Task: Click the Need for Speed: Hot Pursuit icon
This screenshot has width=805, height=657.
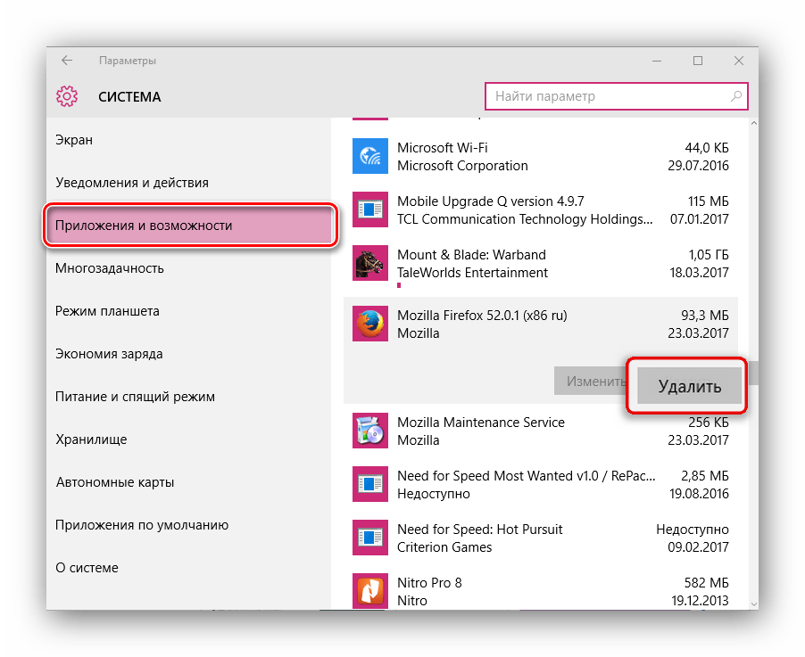Action: click(369, 538)
